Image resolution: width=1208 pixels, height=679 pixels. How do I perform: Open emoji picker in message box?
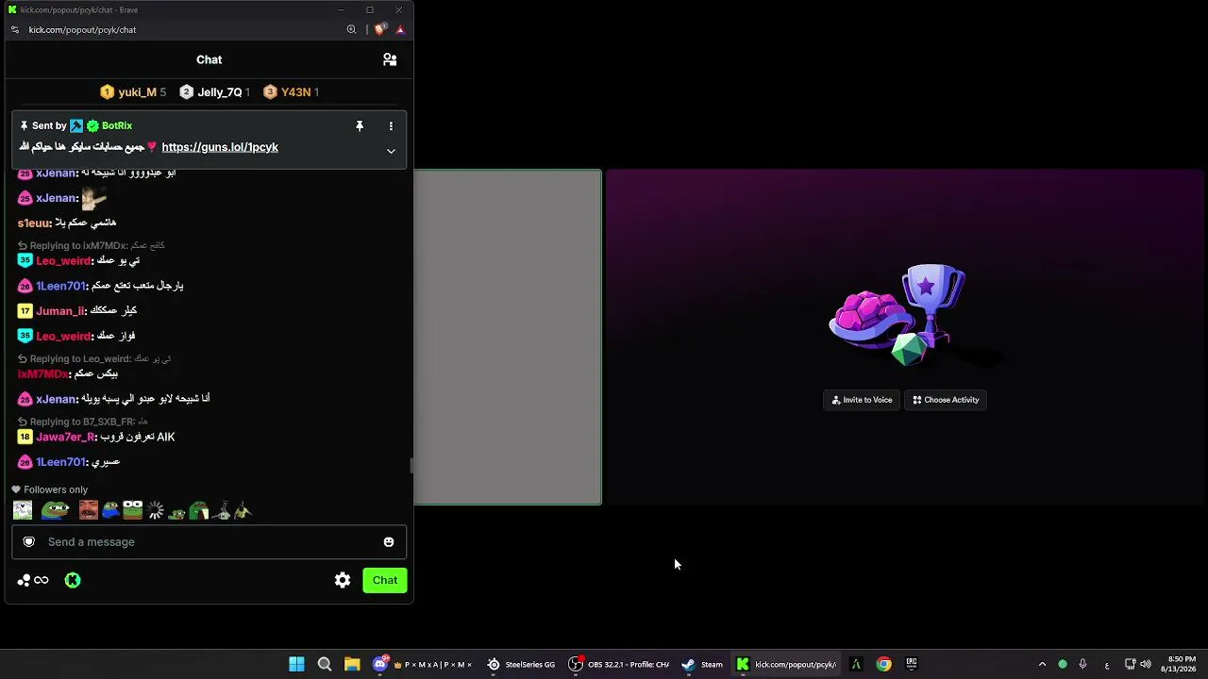pyautogui.click(x=389, y=541)
